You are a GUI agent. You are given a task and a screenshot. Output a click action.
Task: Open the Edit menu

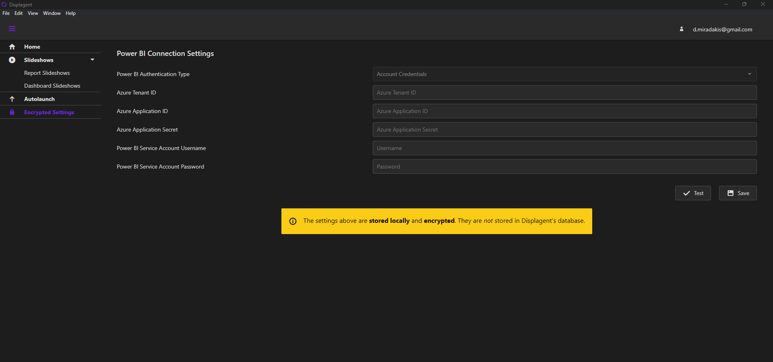[19, 13]
